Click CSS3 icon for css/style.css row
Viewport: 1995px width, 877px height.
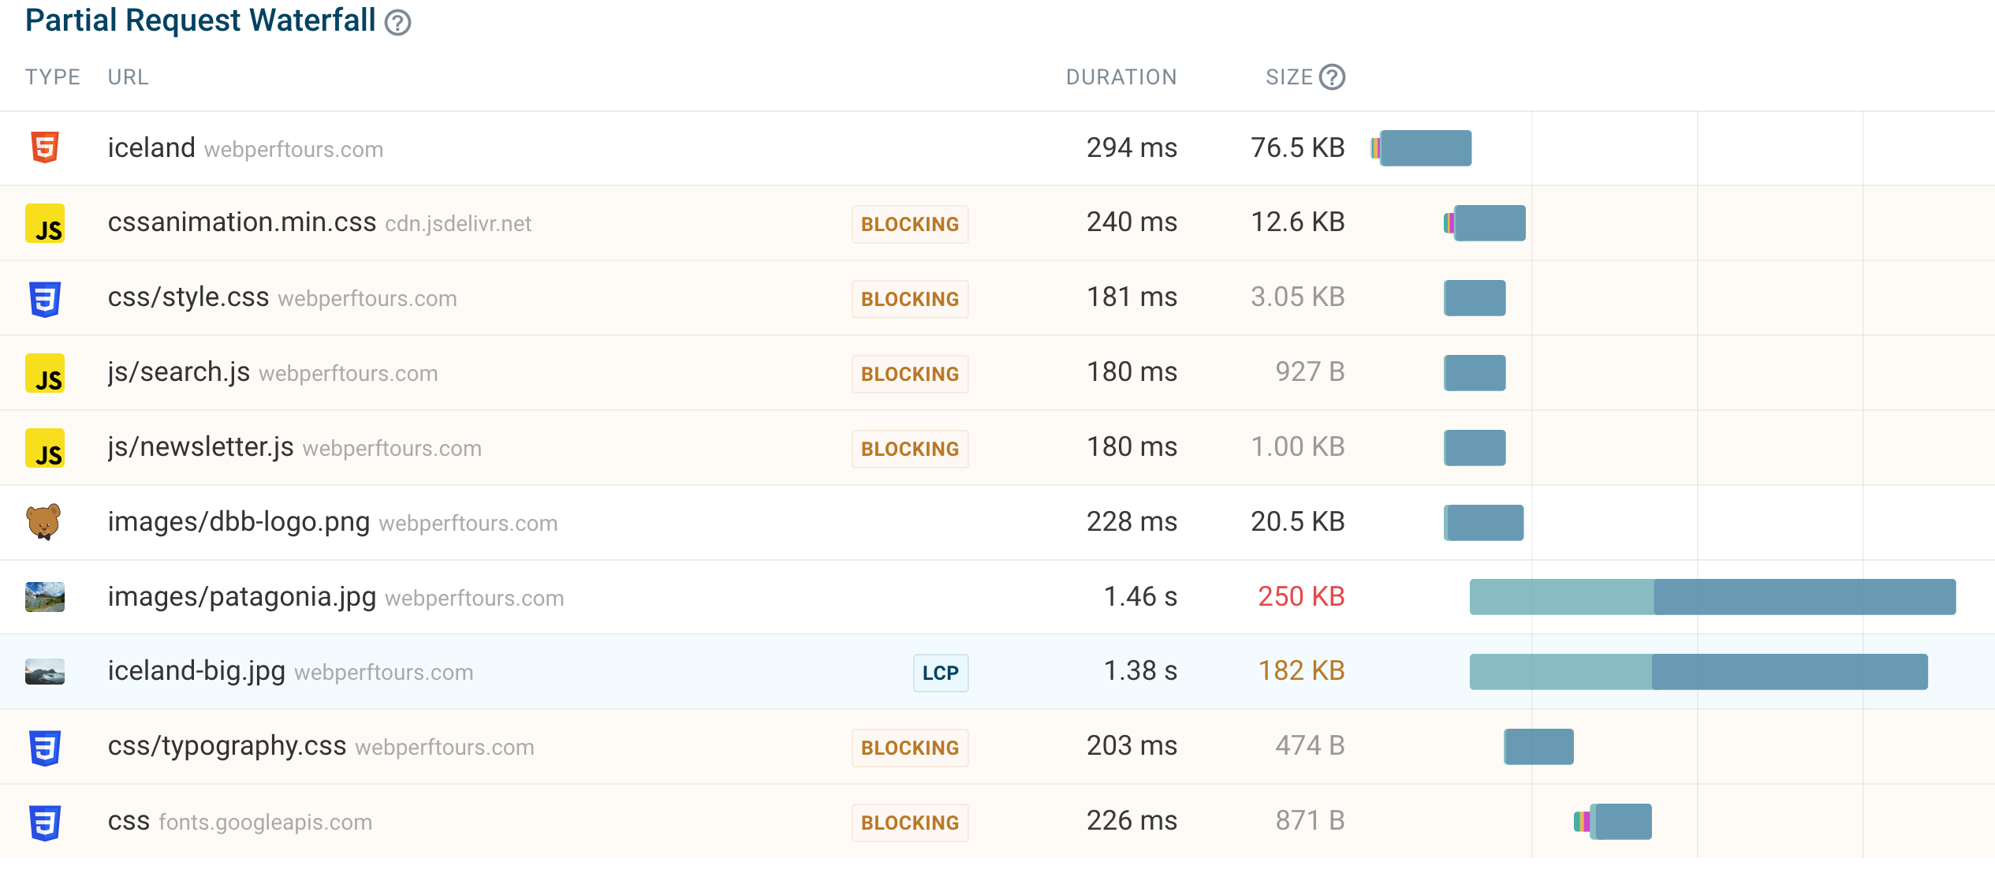[45, 298]
